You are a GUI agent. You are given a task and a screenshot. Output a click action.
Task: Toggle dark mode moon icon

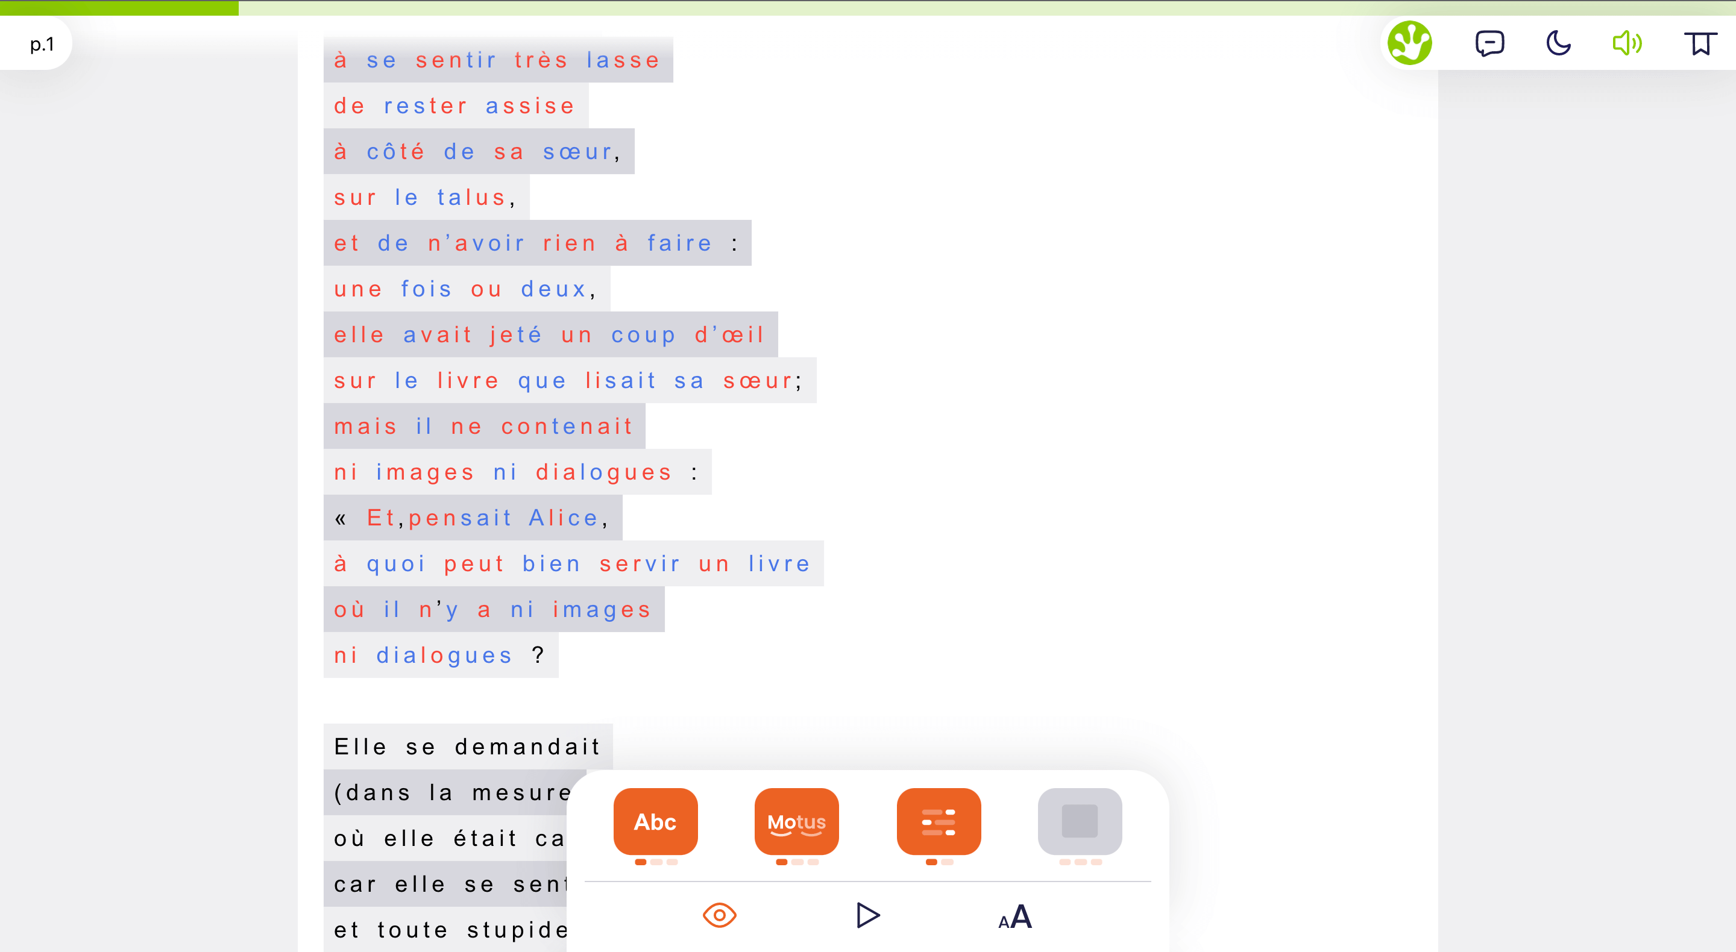(x=1558, y=44)
